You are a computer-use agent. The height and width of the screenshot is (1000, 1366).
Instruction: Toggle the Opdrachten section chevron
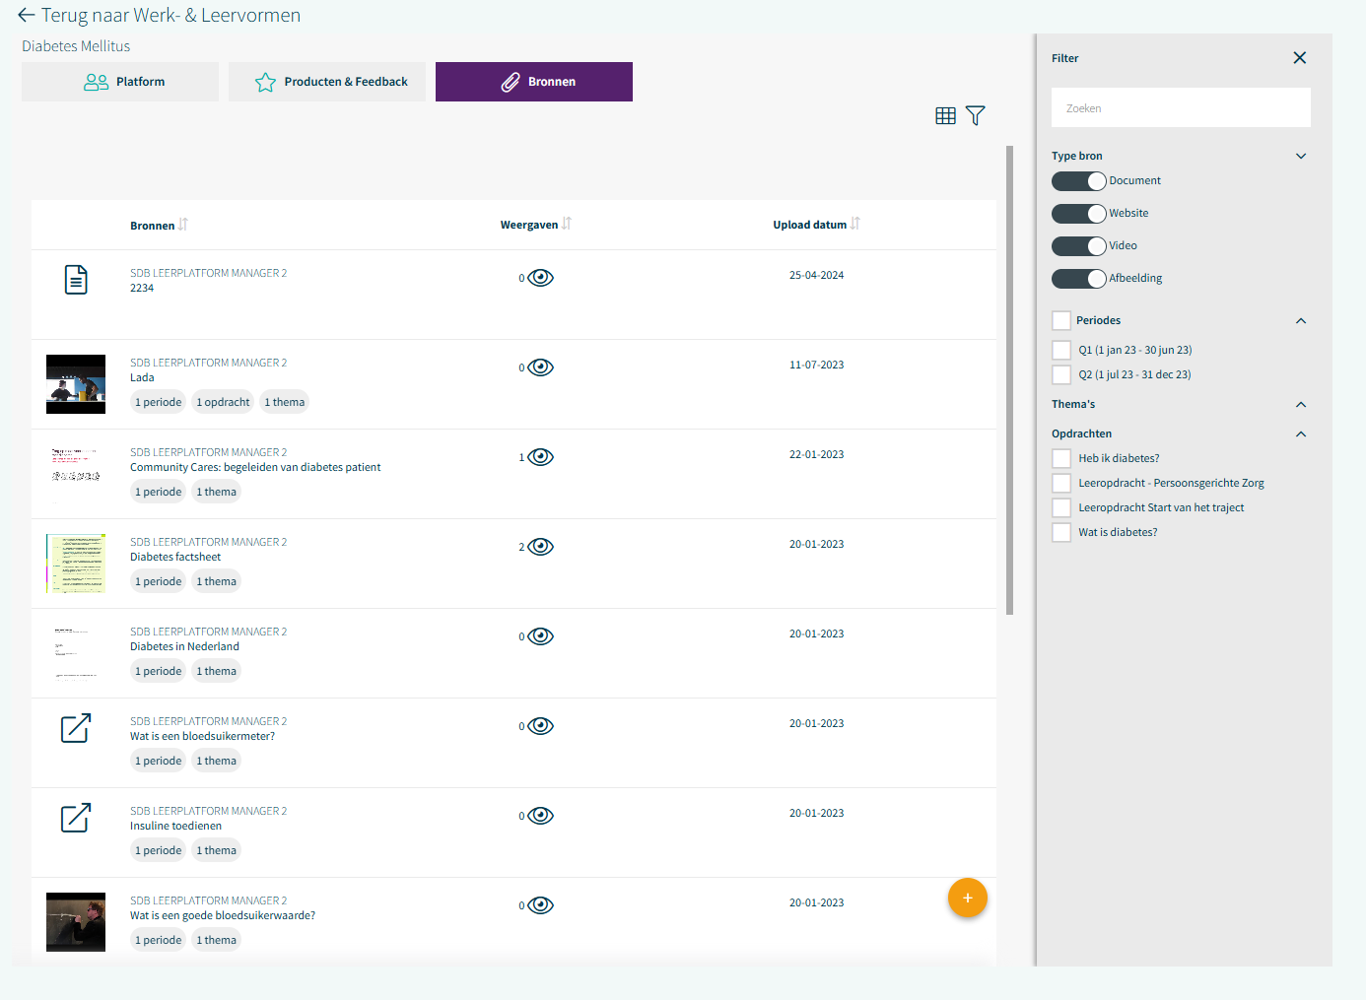pos(1300,433)
